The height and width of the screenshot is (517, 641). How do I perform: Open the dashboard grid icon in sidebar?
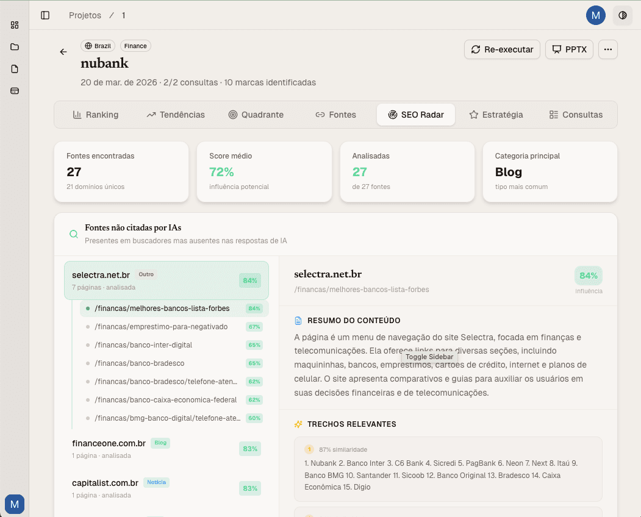14,25
